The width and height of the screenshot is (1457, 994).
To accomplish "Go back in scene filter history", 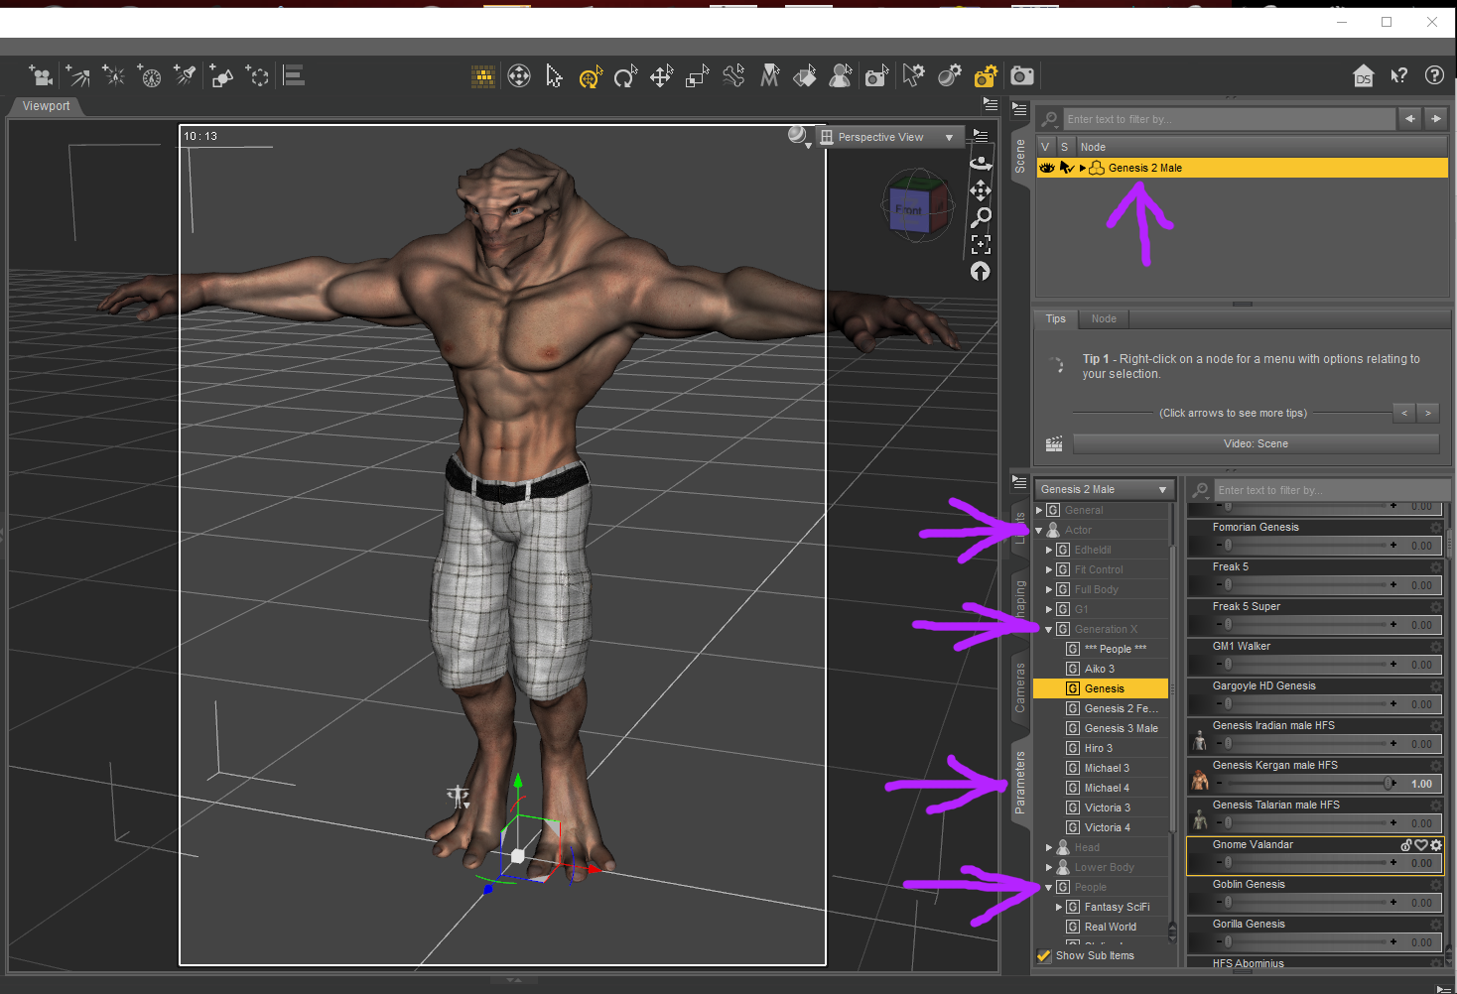I will tap(1410, 119).
